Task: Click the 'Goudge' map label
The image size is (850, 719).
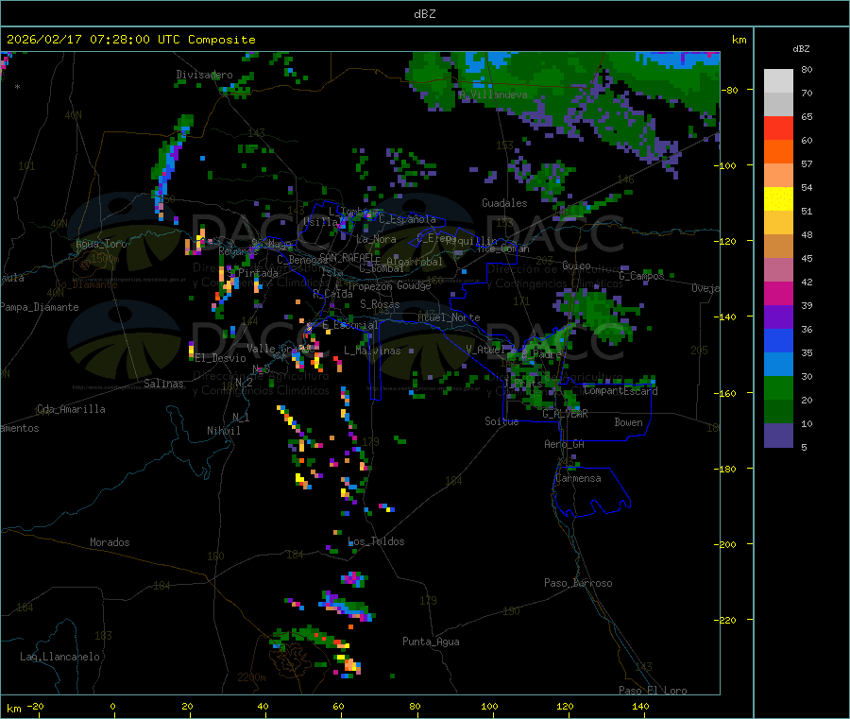Action: (414, 285)
